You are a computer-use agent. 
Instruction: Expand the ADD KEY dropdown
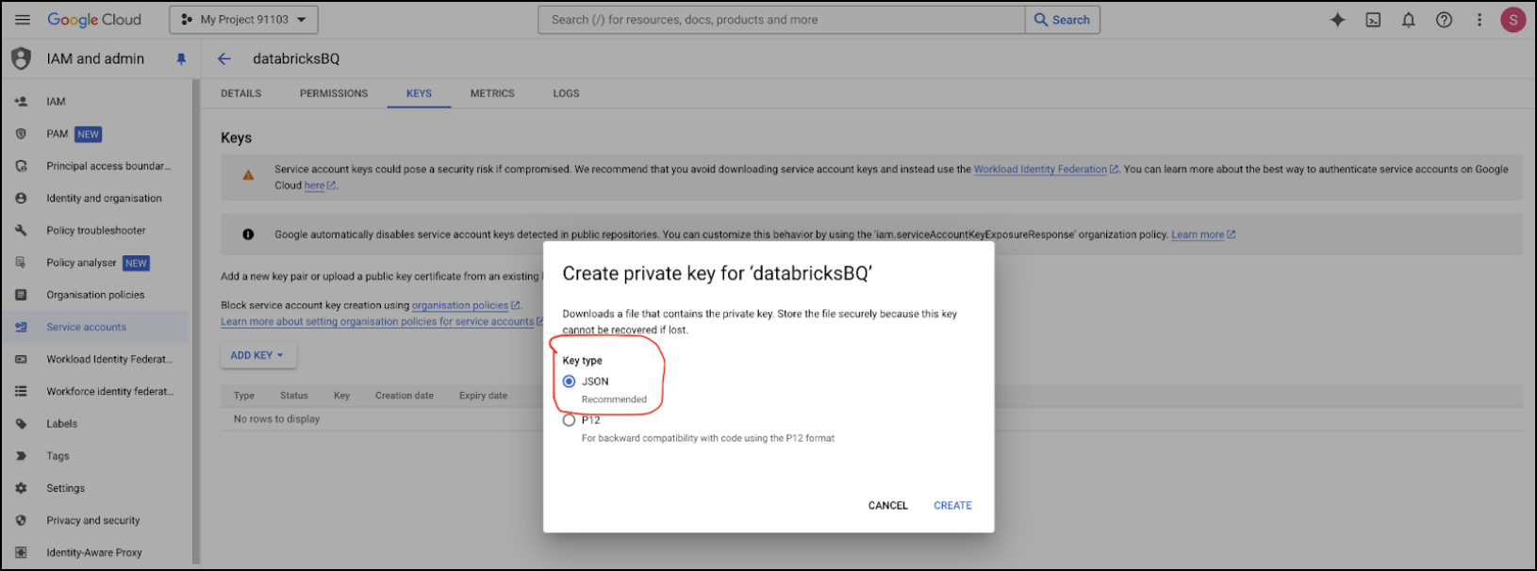click(x=257, y=355)
